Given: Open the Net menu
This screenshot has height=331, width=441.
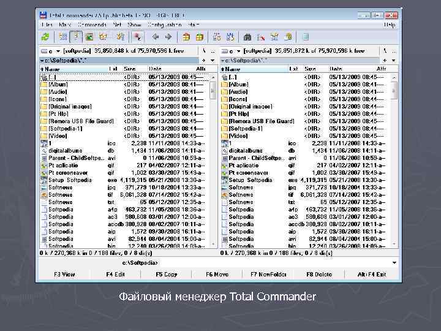Looking at the screenshot, I should tap(117, 25).
